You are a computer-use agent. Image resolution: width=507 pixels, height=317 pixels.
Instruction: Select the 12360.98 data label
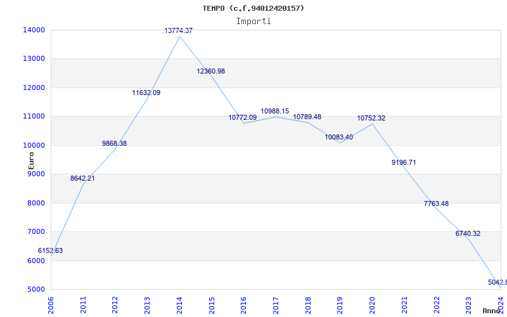(x=211, y=71)
